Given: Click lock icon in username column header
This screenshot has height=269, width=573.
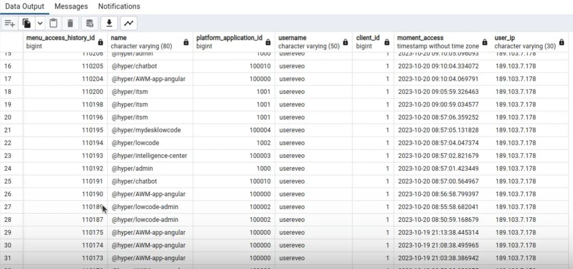Looking at the screenshot, I should (345, 42).
